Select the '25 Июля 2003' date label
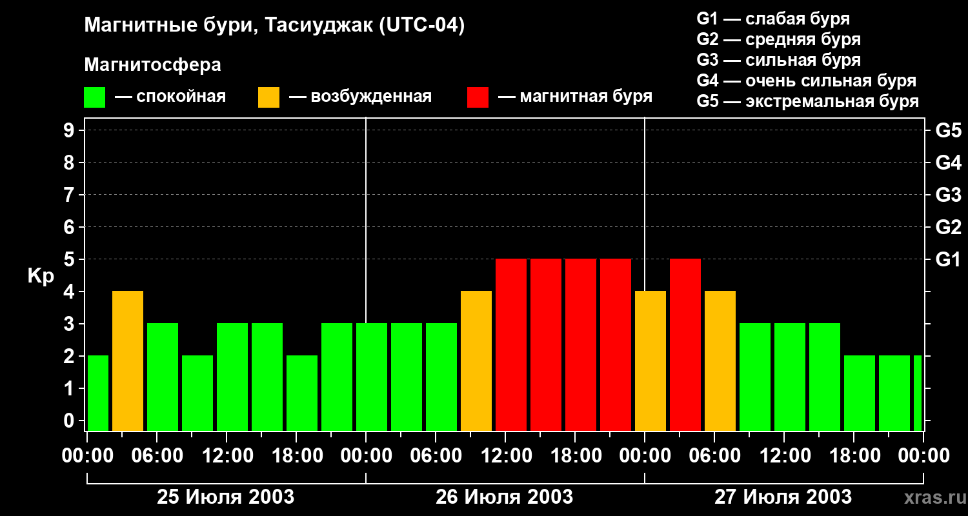The height and width of the screenshot is (516, 968). pyautogui.click(x=226, y=497)
